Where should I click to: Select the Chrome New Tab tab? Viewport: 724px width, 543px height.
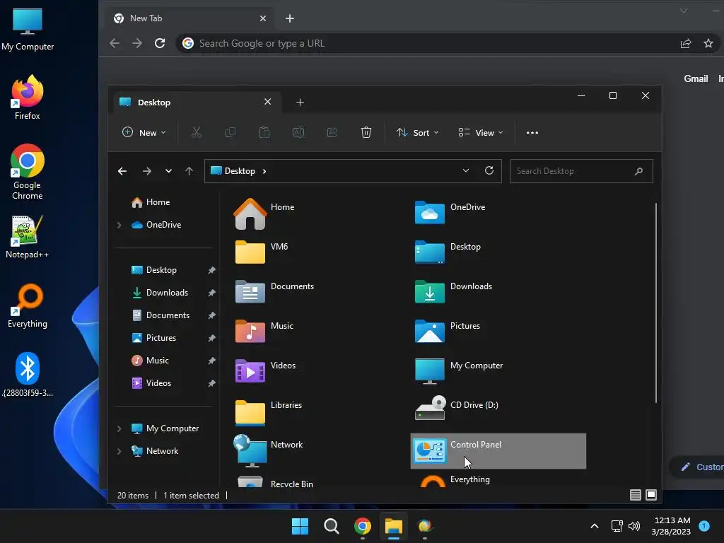(x=190, y=18)
